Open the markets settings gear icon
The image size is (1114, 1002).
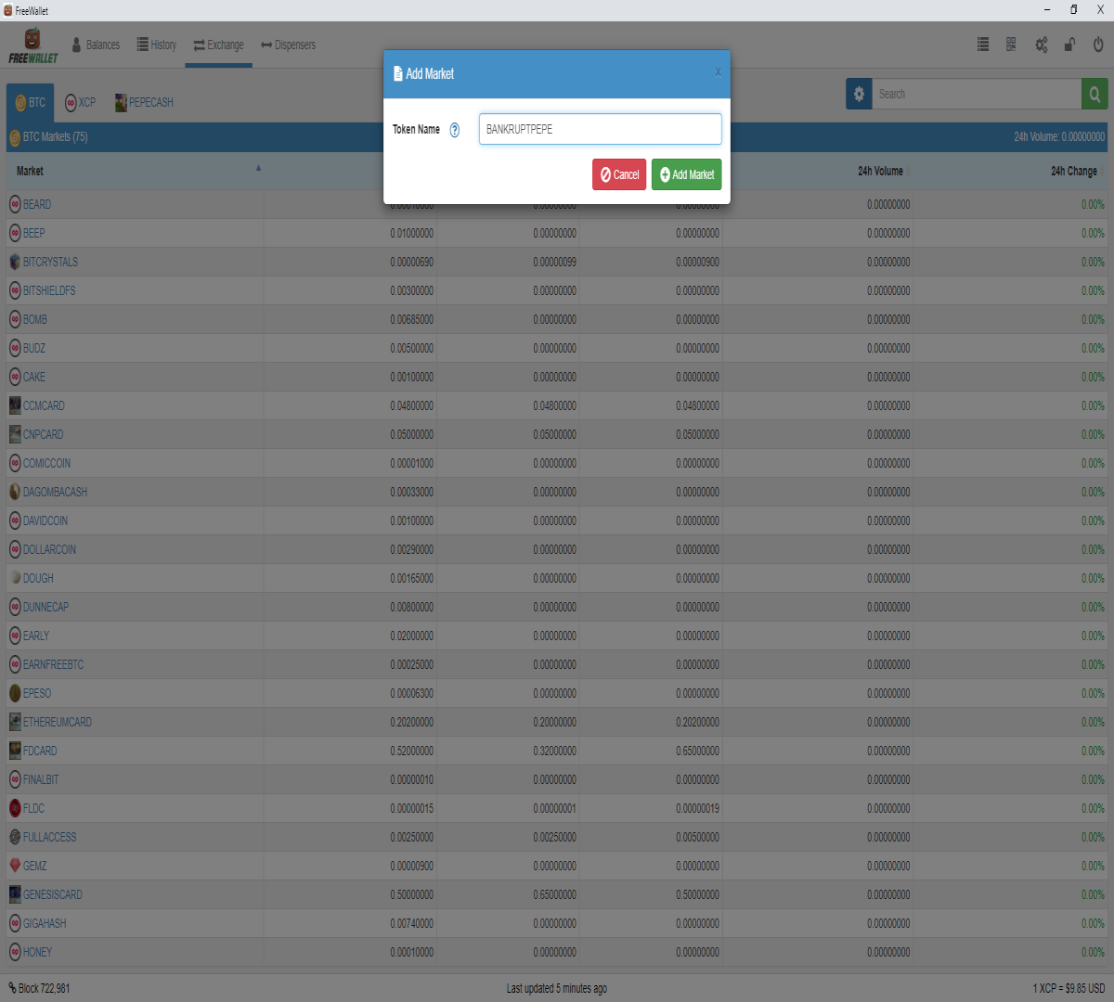coord(859,94)
